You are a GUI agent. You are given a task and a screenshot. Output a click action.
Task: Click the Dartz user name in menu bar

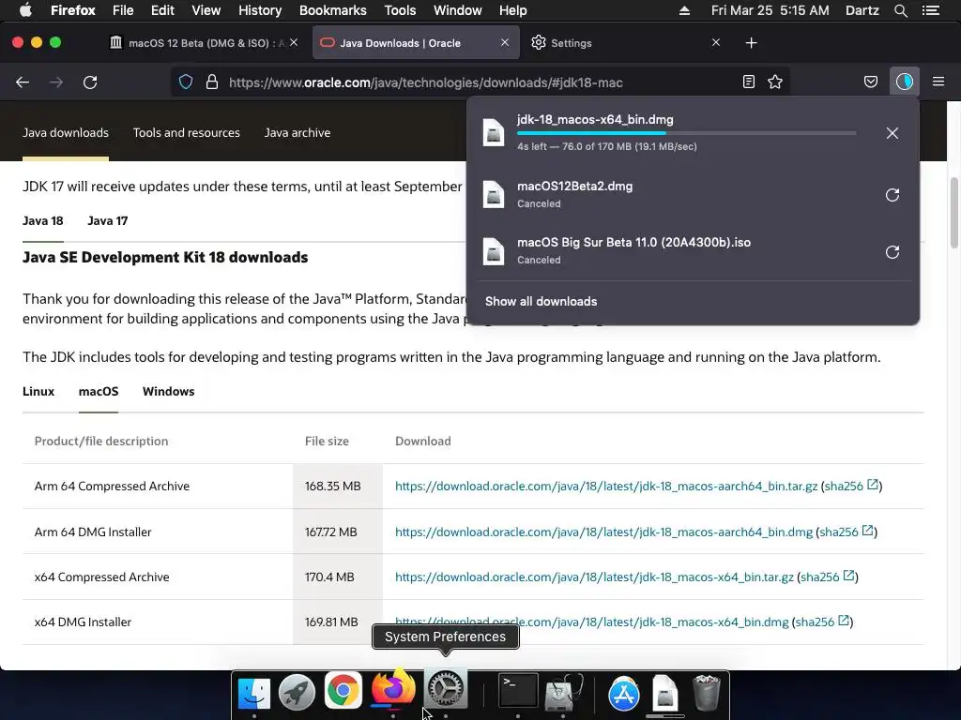862,10
